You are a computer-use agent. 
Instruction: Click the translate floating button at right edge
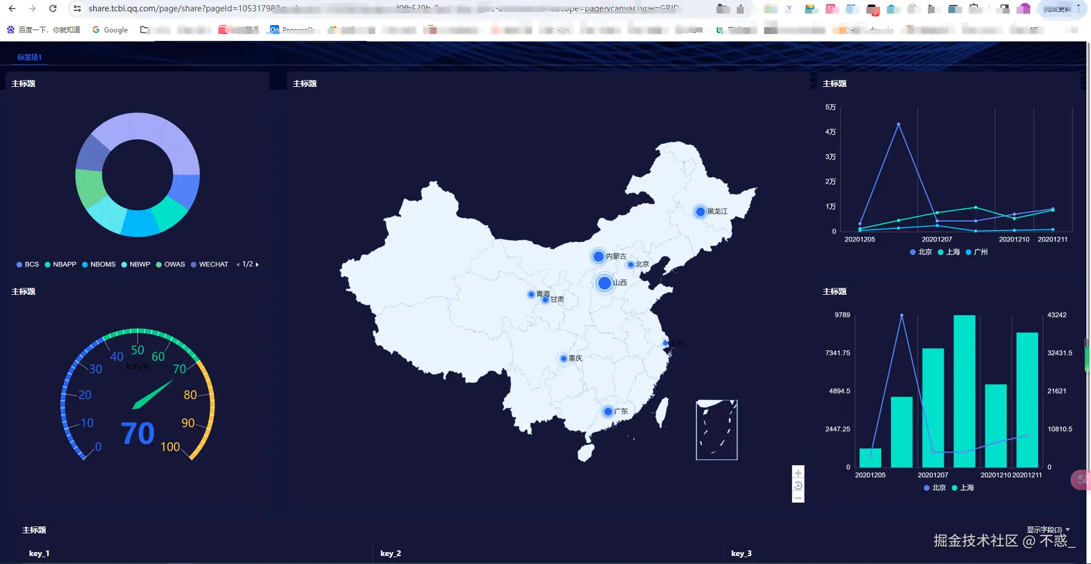[x=1081, y=480]
